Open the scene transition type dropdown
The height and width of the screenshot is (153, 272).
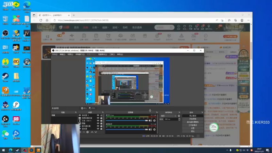tap(168, 116)
